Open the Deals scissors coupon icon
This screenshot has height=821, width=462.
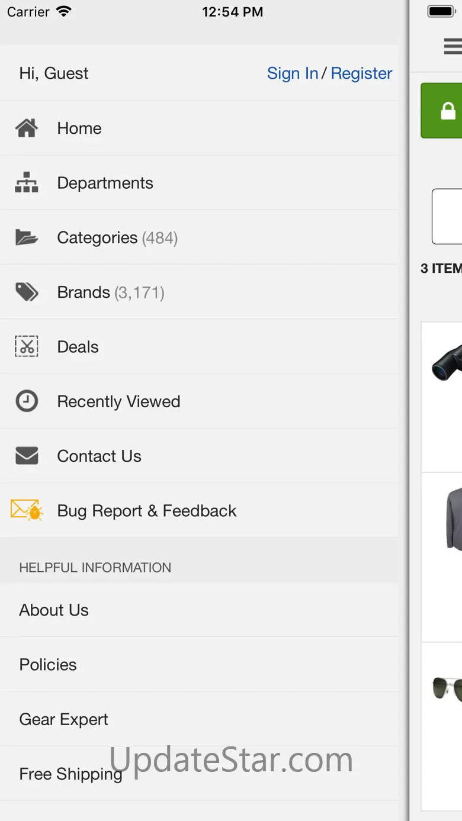pos(27,347)
